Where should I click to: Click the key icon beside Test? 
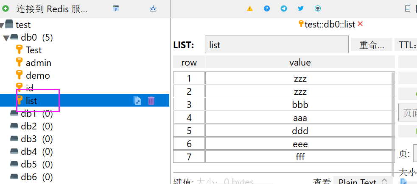tap(19, 49)
